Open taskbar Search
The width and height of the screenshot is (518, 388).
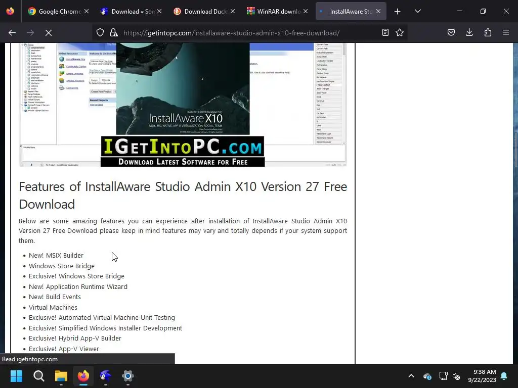tap(38, 376)
